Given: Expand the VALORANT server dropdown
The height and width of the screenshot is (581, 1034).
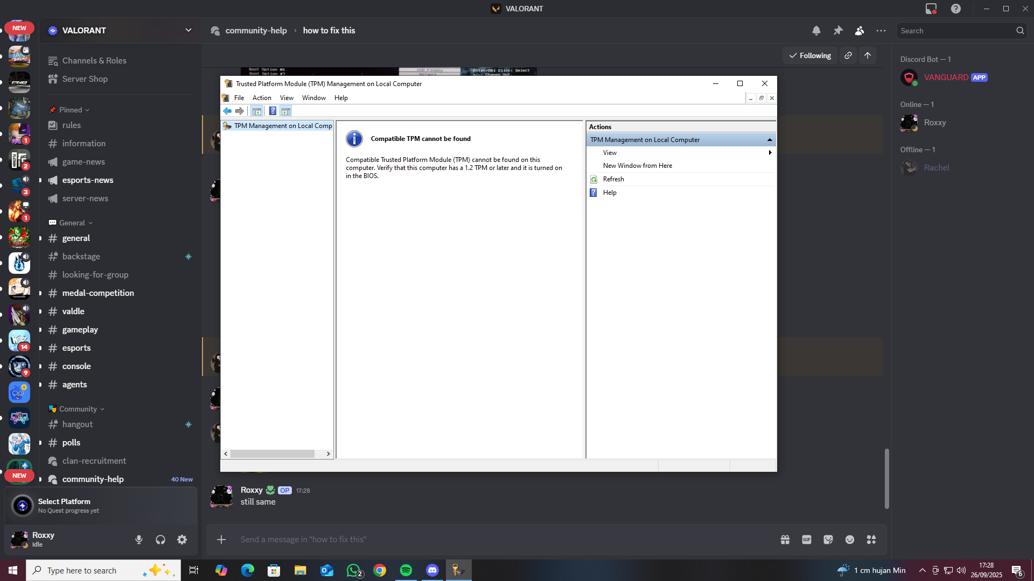Looking at the screenshot, I should coord(188,30).
